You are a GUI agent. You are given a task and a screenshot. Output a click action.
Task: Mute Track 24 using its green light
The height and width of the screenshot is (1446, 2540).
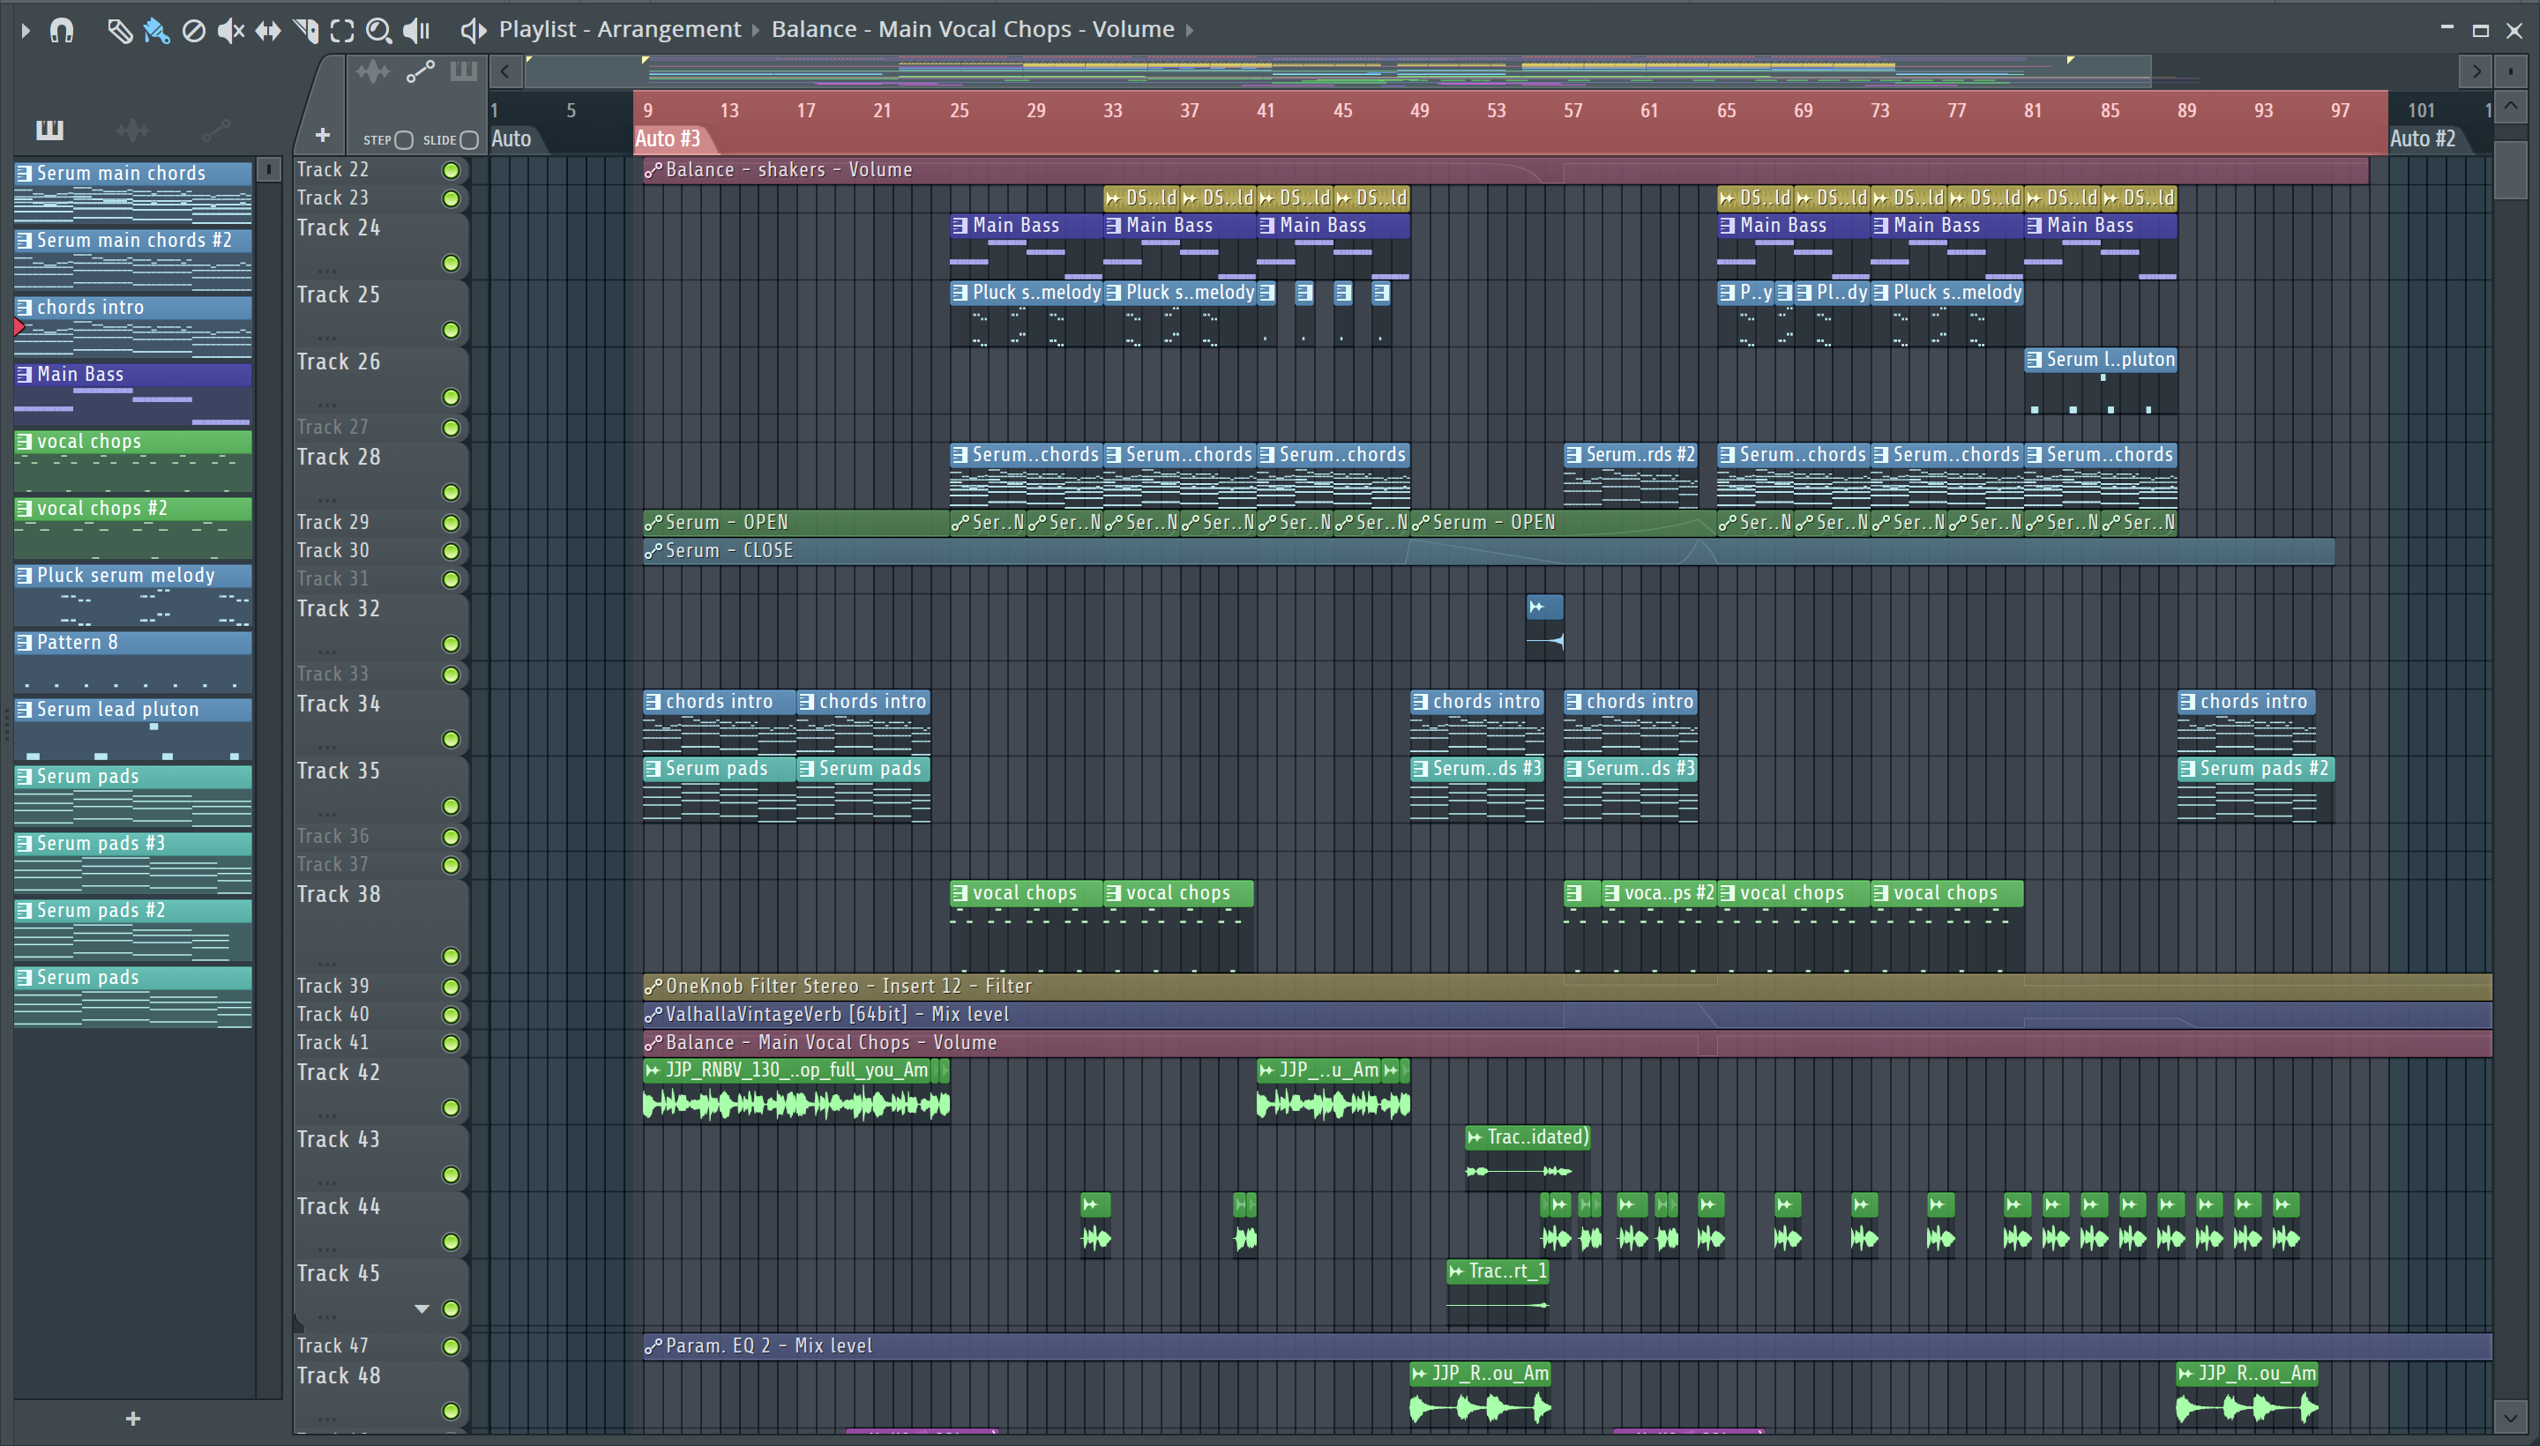[x=451, y=263]
